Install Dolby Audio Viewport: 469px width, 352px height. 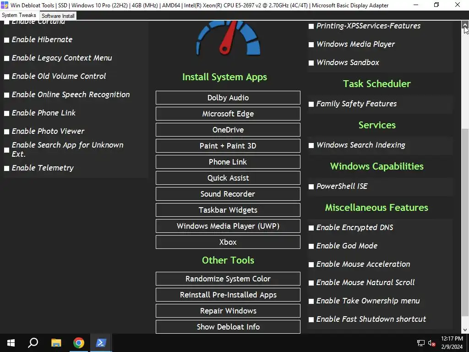[x=228, y=98]
